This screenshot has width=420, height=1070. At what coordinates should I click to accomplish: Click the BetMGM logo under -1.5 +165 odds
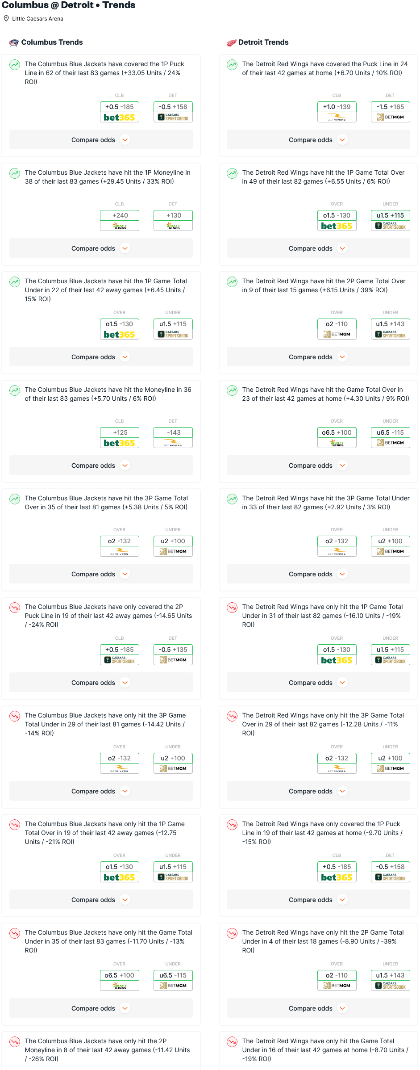391,117
